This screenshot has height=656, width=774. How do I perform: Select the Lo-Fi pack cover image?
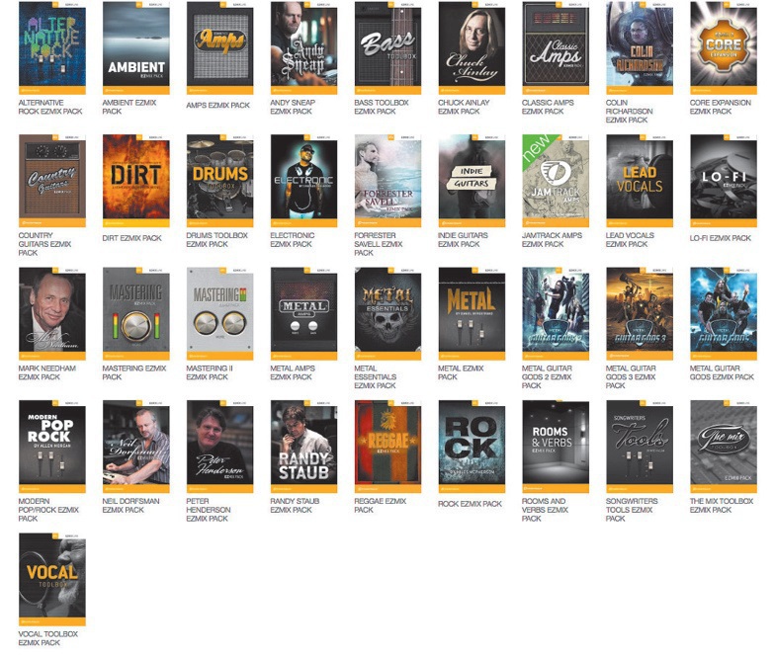click(x=724, y=181)
